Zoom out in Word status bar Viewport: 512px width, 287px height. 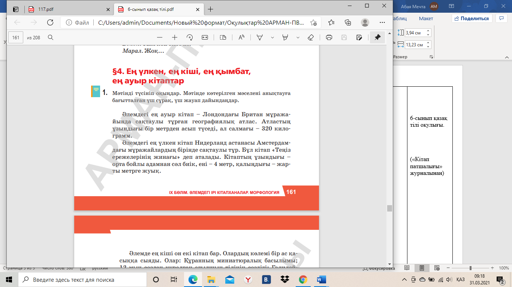pyautogui.click(x=448, y=268)
